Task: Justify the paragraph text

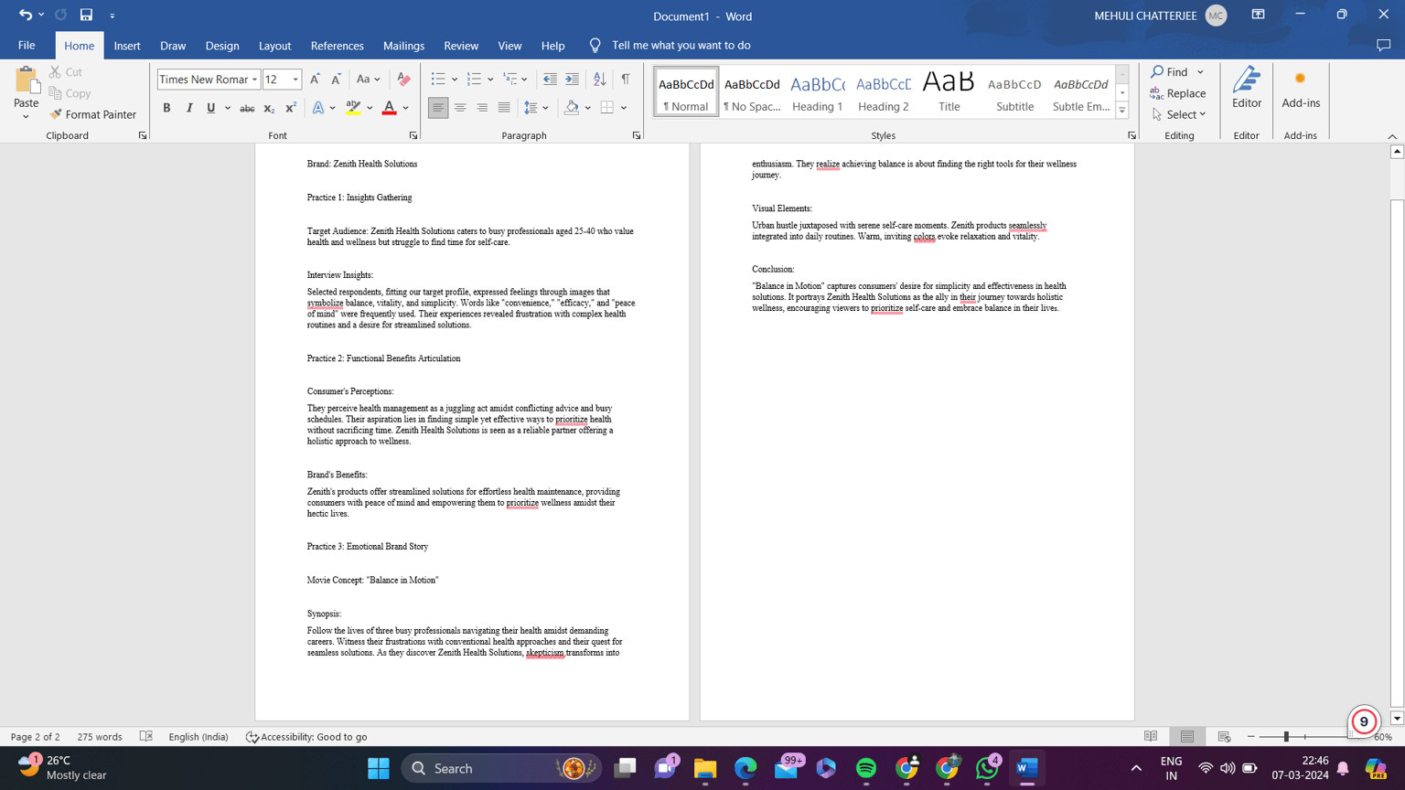Action: [504, 108]
